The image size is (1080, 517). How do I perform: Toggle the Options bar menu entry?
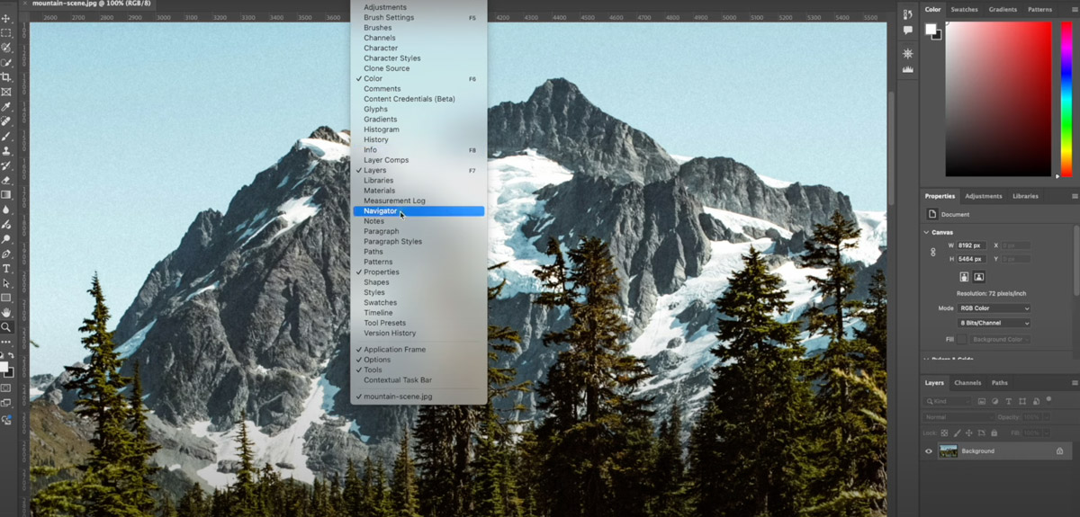[418, 360]
